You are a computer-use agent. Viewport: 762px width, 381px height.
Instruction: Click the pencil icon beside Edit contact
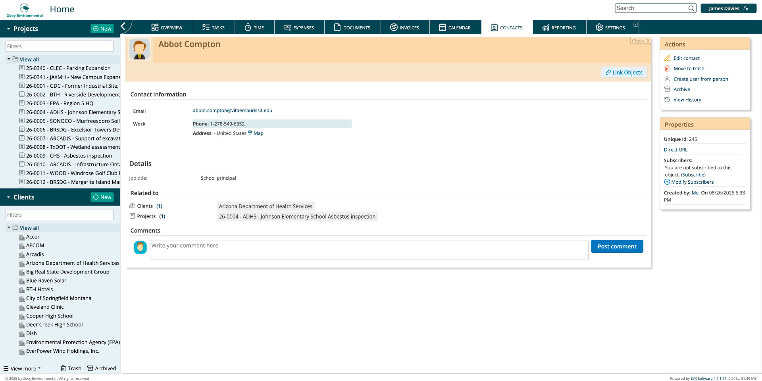tap(667, 58)
